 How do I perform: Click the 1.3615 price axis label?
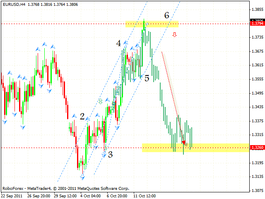[258, 65]
